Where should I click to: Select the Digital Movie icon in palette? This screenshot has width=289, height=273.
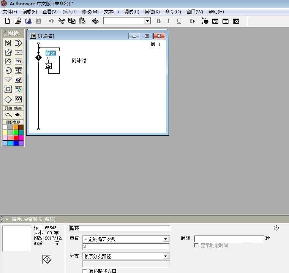point(18,70)
